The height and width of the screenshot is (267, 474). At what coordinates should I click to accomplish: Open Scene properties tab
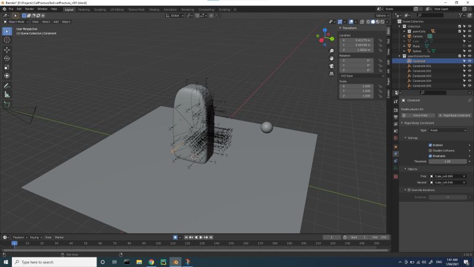point(396,131)
